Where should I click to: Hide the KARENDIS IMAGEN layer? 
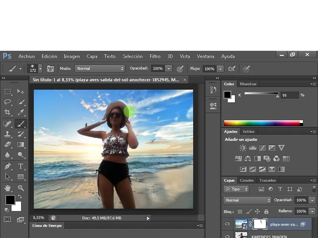click(227, 236)
